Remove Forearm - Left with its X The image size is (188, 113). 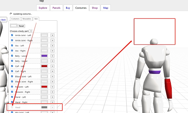(x=52, y=87)
